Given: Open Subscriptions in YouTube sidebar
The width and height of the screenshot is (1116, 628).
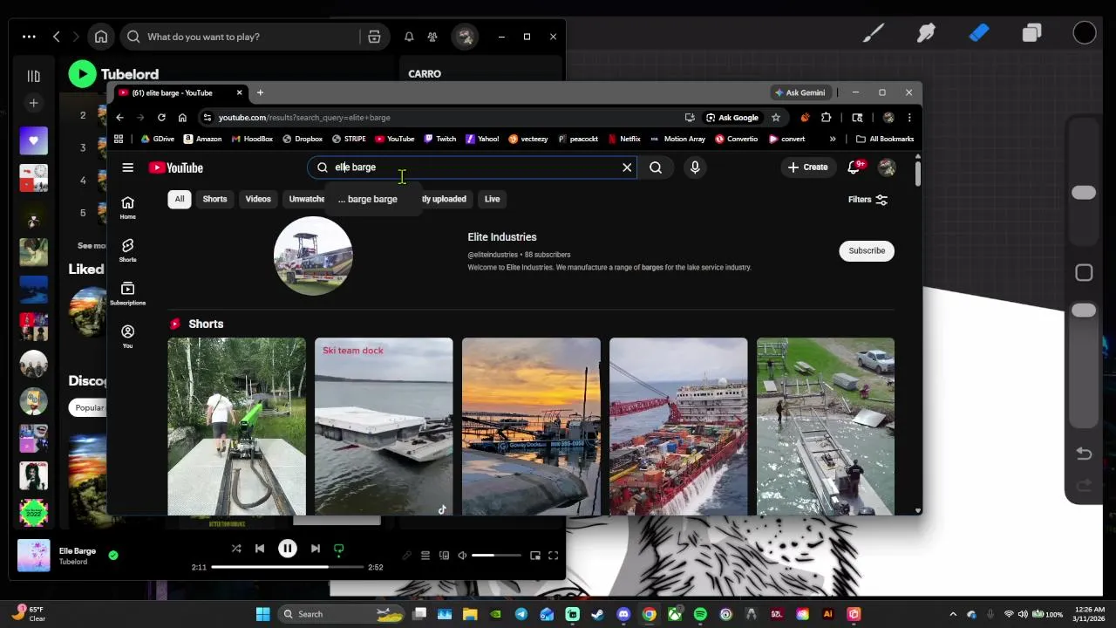Looking at the screenshot, I should coord(127,293).
